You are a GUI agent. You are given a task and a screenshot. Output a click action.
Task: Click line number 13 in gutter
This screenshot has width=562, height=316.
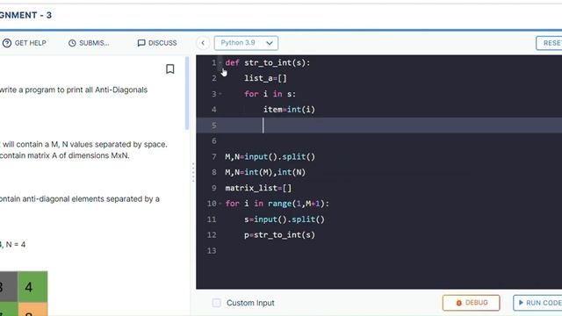coord(212,251)
